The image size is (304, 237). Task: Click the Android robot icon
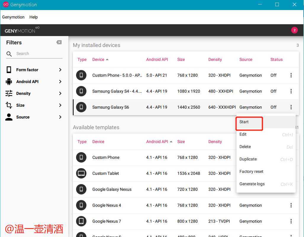pos(9,82)
